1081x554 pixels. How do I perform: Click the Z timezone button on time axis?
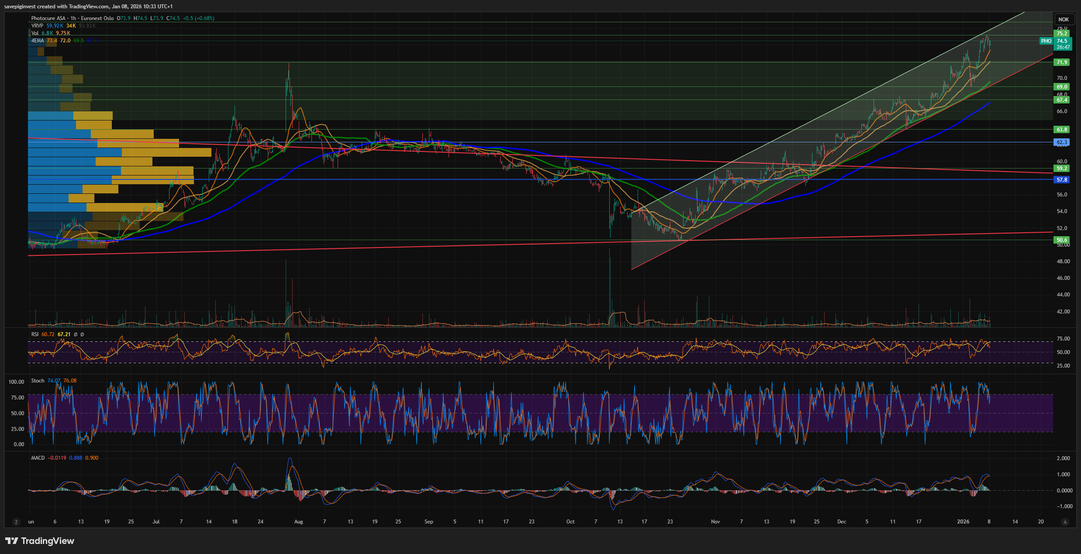pos(17,522)
